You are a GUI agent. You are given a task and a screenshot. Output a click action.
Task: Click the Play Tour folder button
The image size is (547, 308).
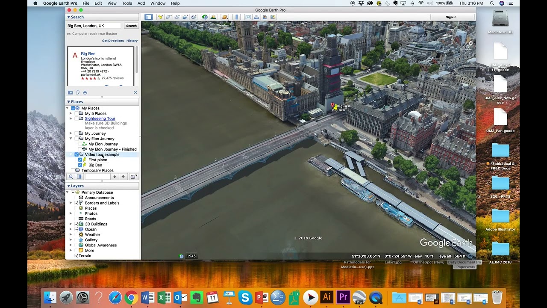click(x=133, y=177)
